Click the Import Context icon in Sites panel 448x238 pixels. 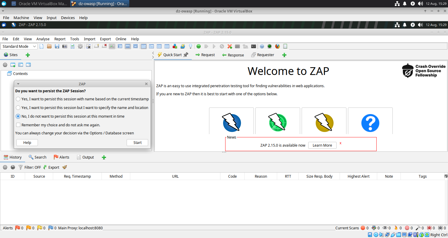[21, 65]
